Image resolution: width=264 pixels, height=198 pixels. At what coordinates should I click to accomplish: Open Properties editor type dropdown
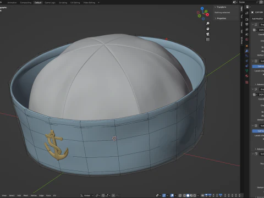click(x=248, y=7)
